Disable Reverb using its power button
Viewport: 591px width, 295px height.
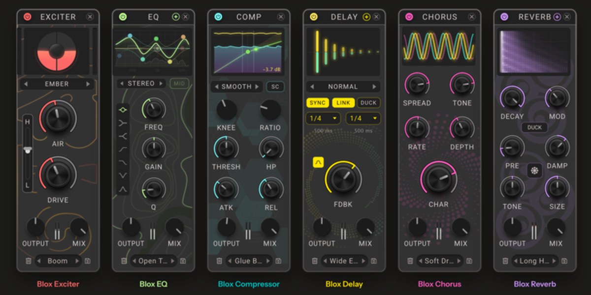click(x=504, y=17)
